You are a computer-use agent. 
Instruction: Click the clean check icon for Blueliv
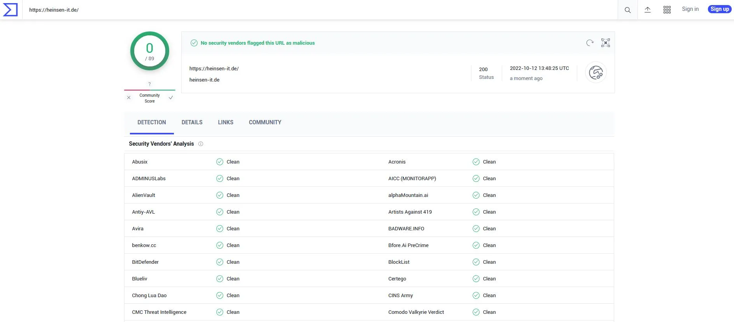tap(220, 279)
